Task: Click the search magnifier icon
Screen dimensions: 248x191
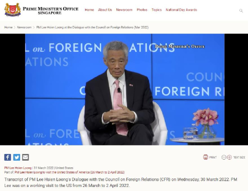Action: (241, 11)
